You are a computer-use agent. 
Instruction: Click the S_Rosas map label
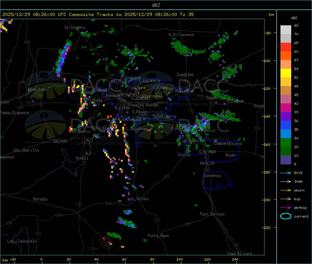click(x=139, y=112)
